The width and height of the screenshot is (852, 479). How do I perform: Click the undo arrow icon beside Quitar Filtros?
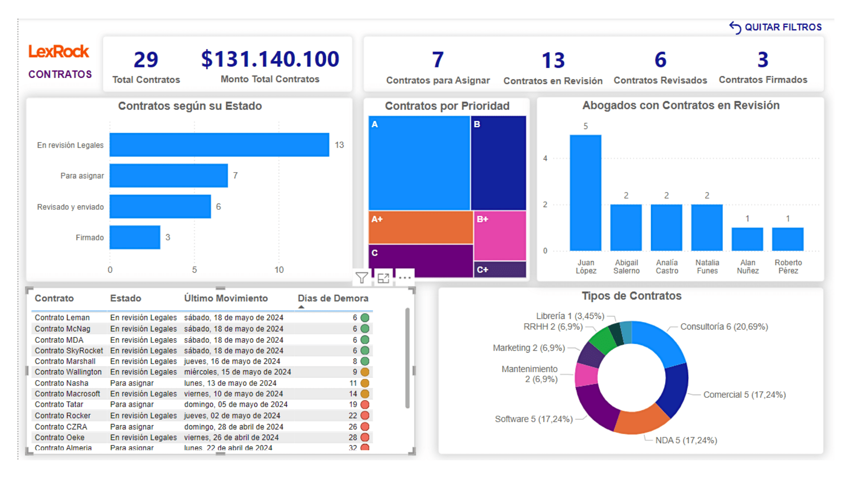click(x=735, y=27)
